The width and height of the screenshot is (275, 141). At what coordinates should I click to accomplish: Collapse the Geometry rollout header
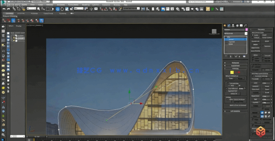[261, 30]
